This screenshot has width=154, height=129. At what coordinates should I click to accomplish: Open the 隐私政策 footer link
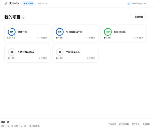146,124
